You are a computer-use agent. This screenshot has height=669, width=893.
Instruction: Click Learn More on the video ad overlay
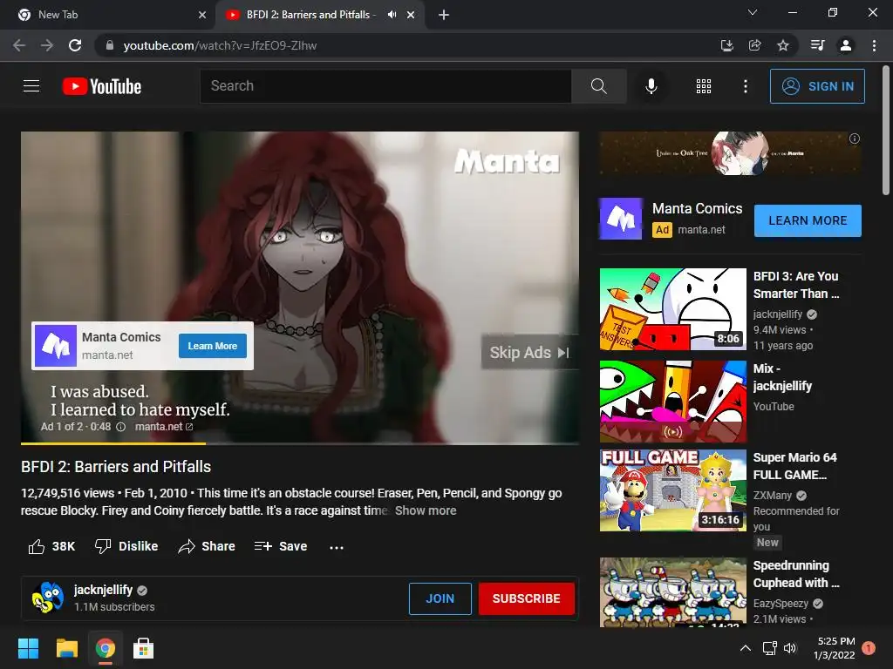213,346
